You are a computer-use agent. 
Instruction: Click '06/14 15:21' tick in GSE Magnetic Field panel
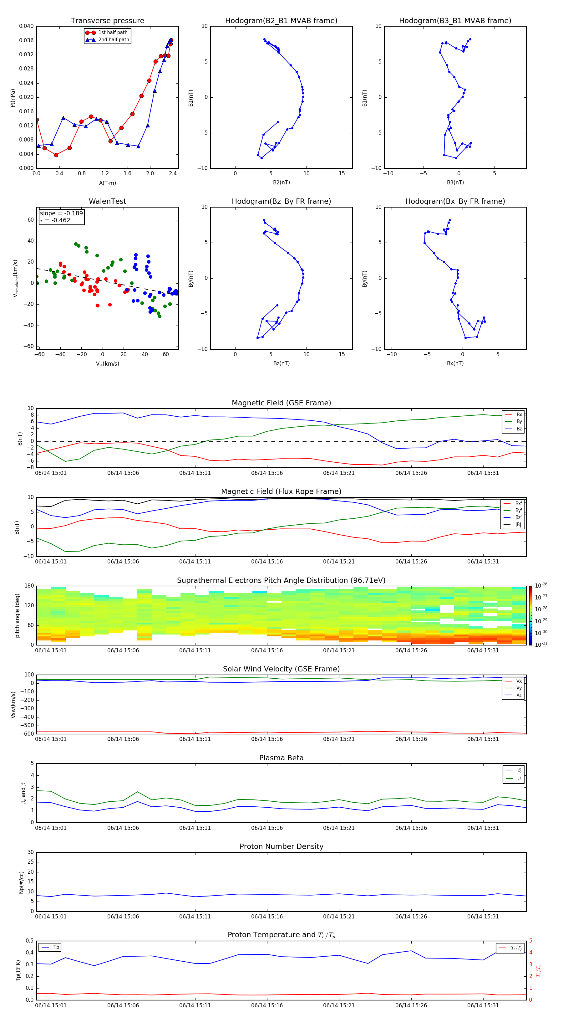point(339,473)
